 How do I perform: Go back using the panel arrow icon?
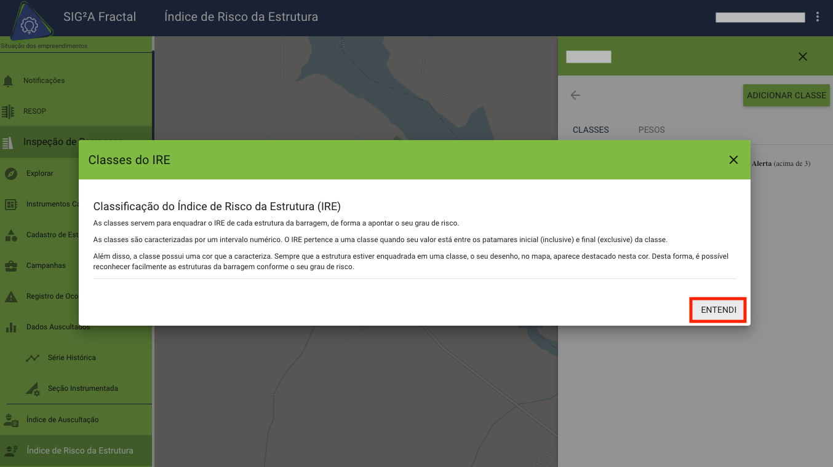pyautogui.click(x=575, y=95)
